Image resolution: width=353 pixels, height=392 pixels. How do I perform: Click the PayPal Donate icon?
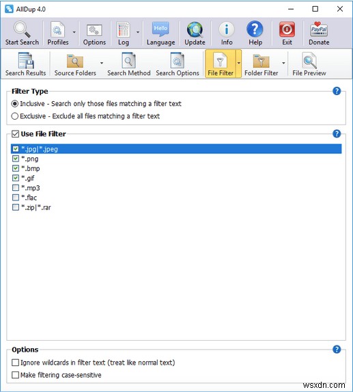click(x=319, y=29)
